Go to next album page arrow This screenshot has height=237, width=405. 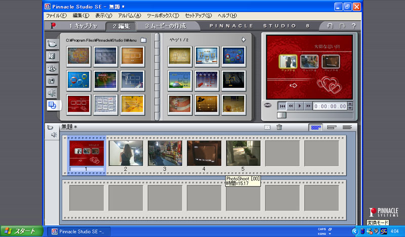coord(244,39)
